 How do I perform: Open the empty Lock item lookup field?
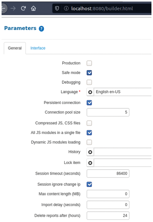click(123, 163)
